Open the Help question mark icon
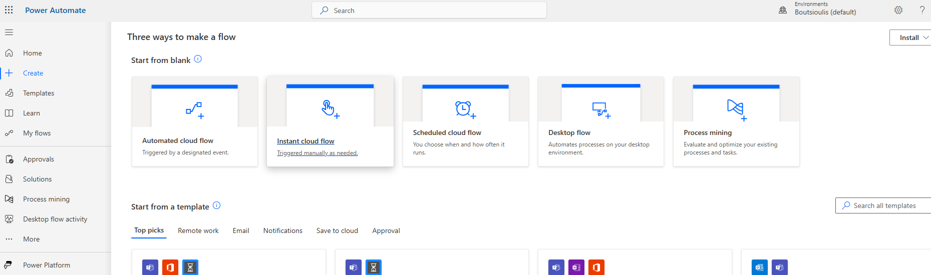 pos(922,10)
